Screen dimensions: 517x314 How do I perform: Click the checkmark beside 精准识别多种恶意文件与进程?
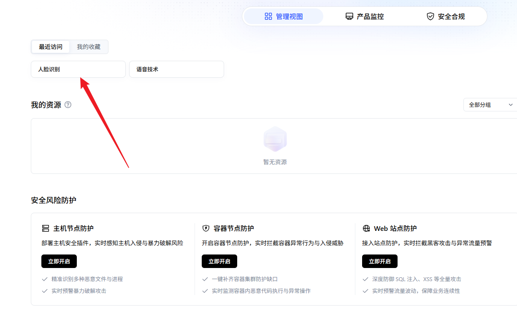(x=45, y=279)
